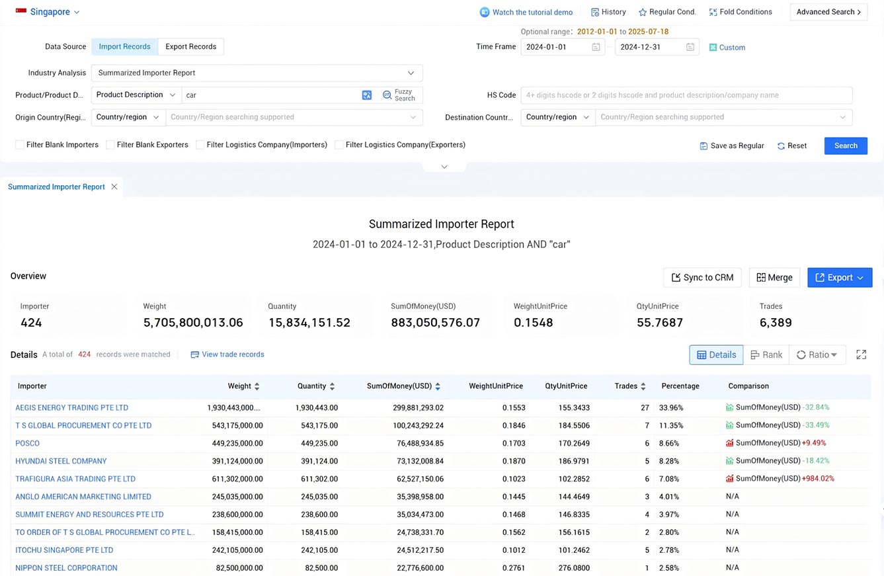Click the Merge button
Viewport: 884px width, 576px height.
(774, 278)
